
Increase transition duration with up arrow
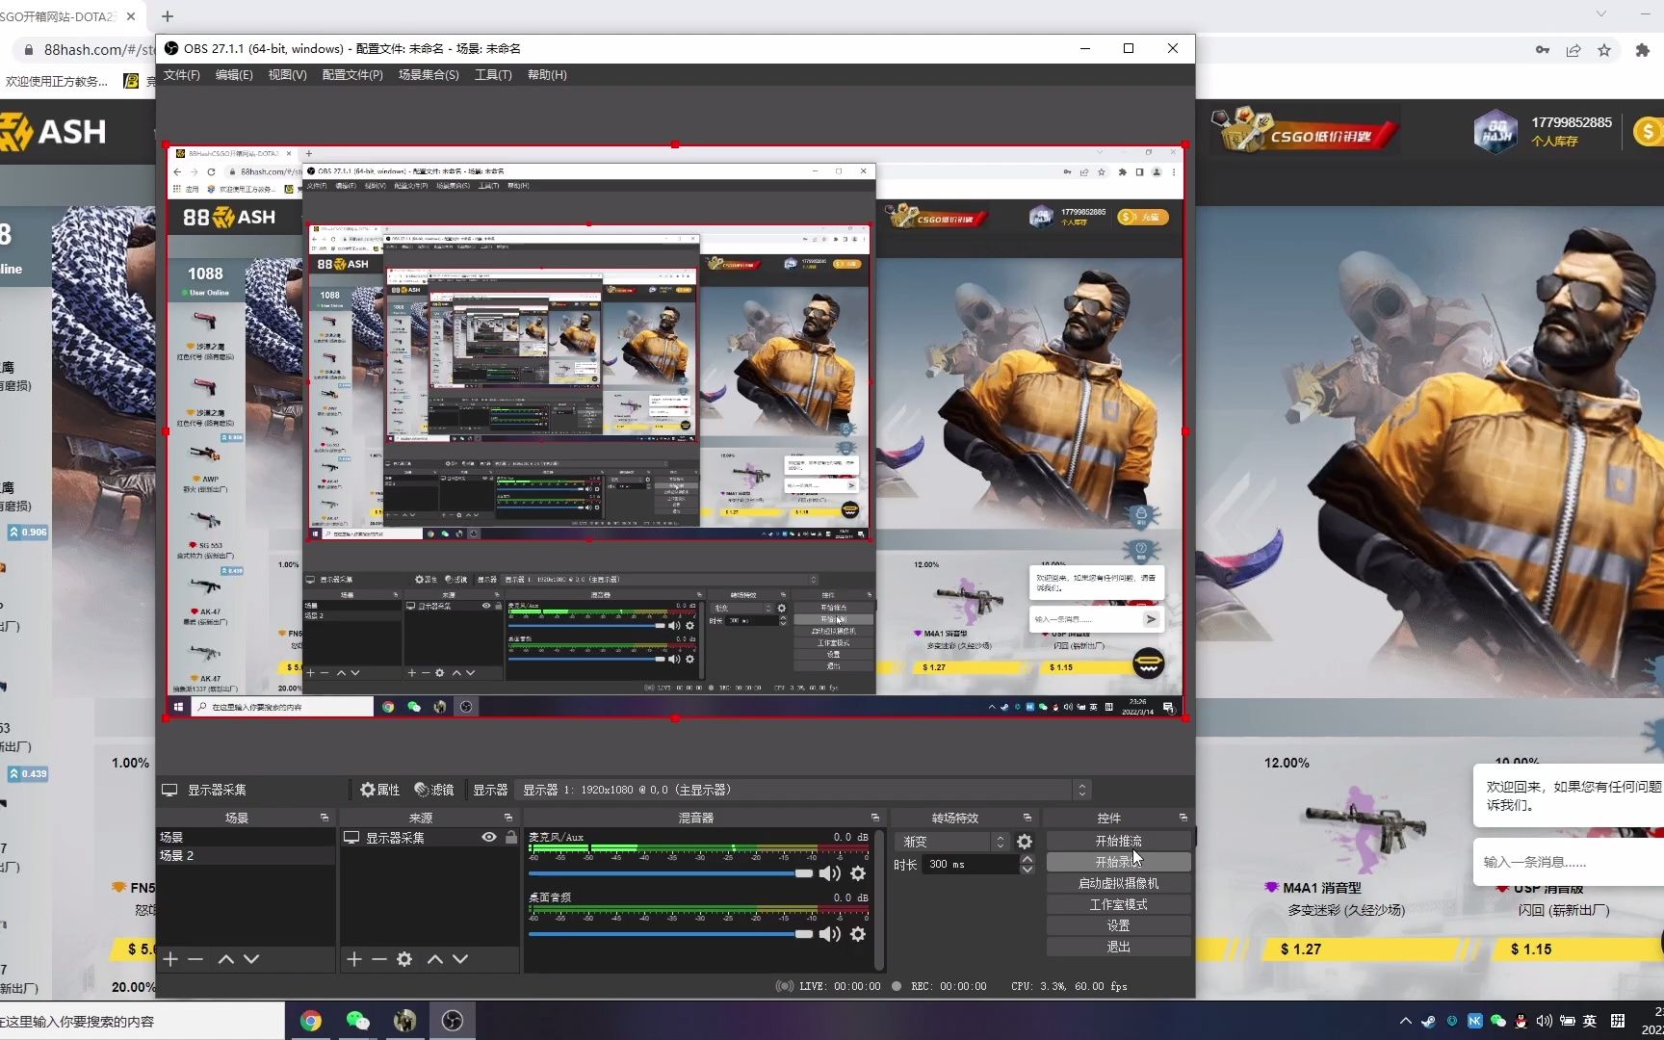click(1027, 859)
